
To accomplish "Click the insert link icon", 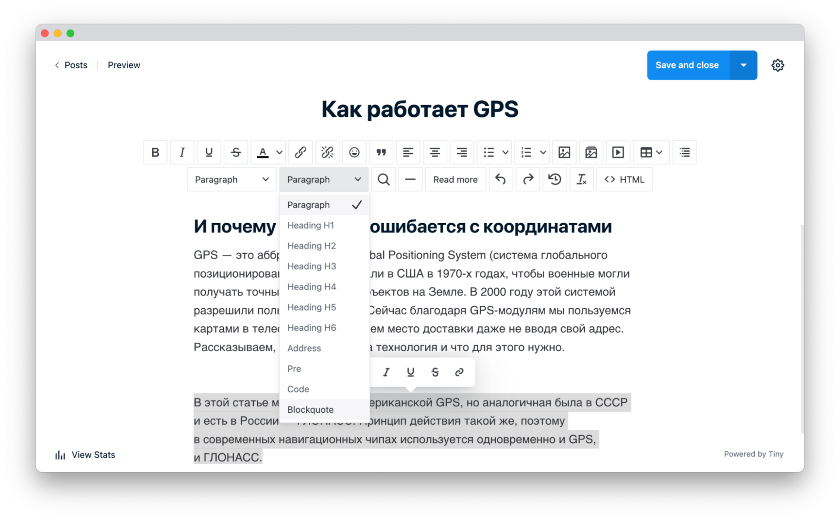I will [x=300, y=152].
